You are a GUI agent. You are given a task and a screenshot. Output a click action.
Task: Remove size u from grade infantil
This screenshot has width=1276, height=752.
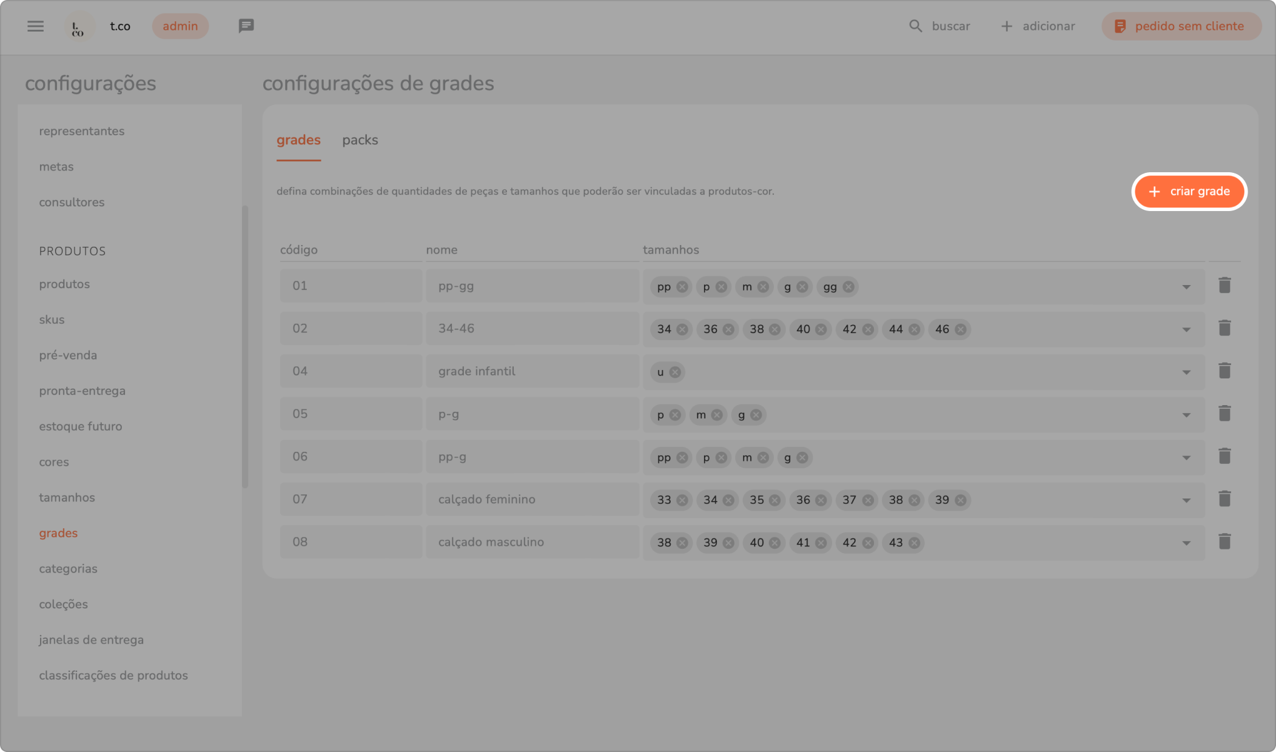click(675, 372)
